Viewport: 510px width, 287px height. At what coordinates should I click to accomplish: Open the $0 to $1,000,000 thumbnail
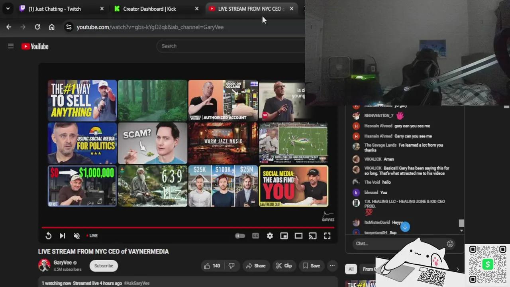click(82, 186)
